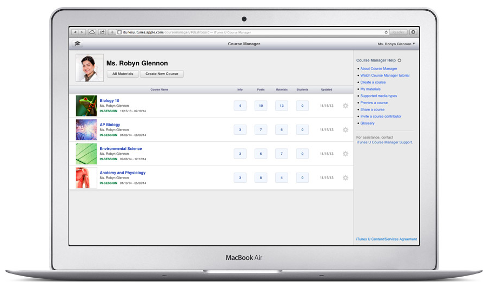Click Environmental Science Info count 3
This screenshot has width=498, height=288.
tap(240, 154)
